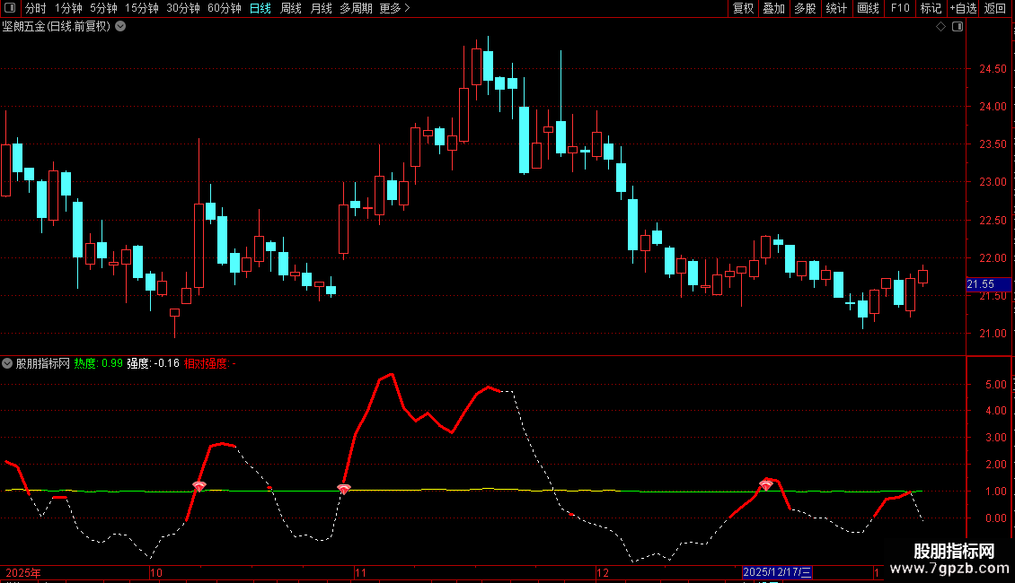Click the 股朋指标网 indicator name

coord(43,363)
